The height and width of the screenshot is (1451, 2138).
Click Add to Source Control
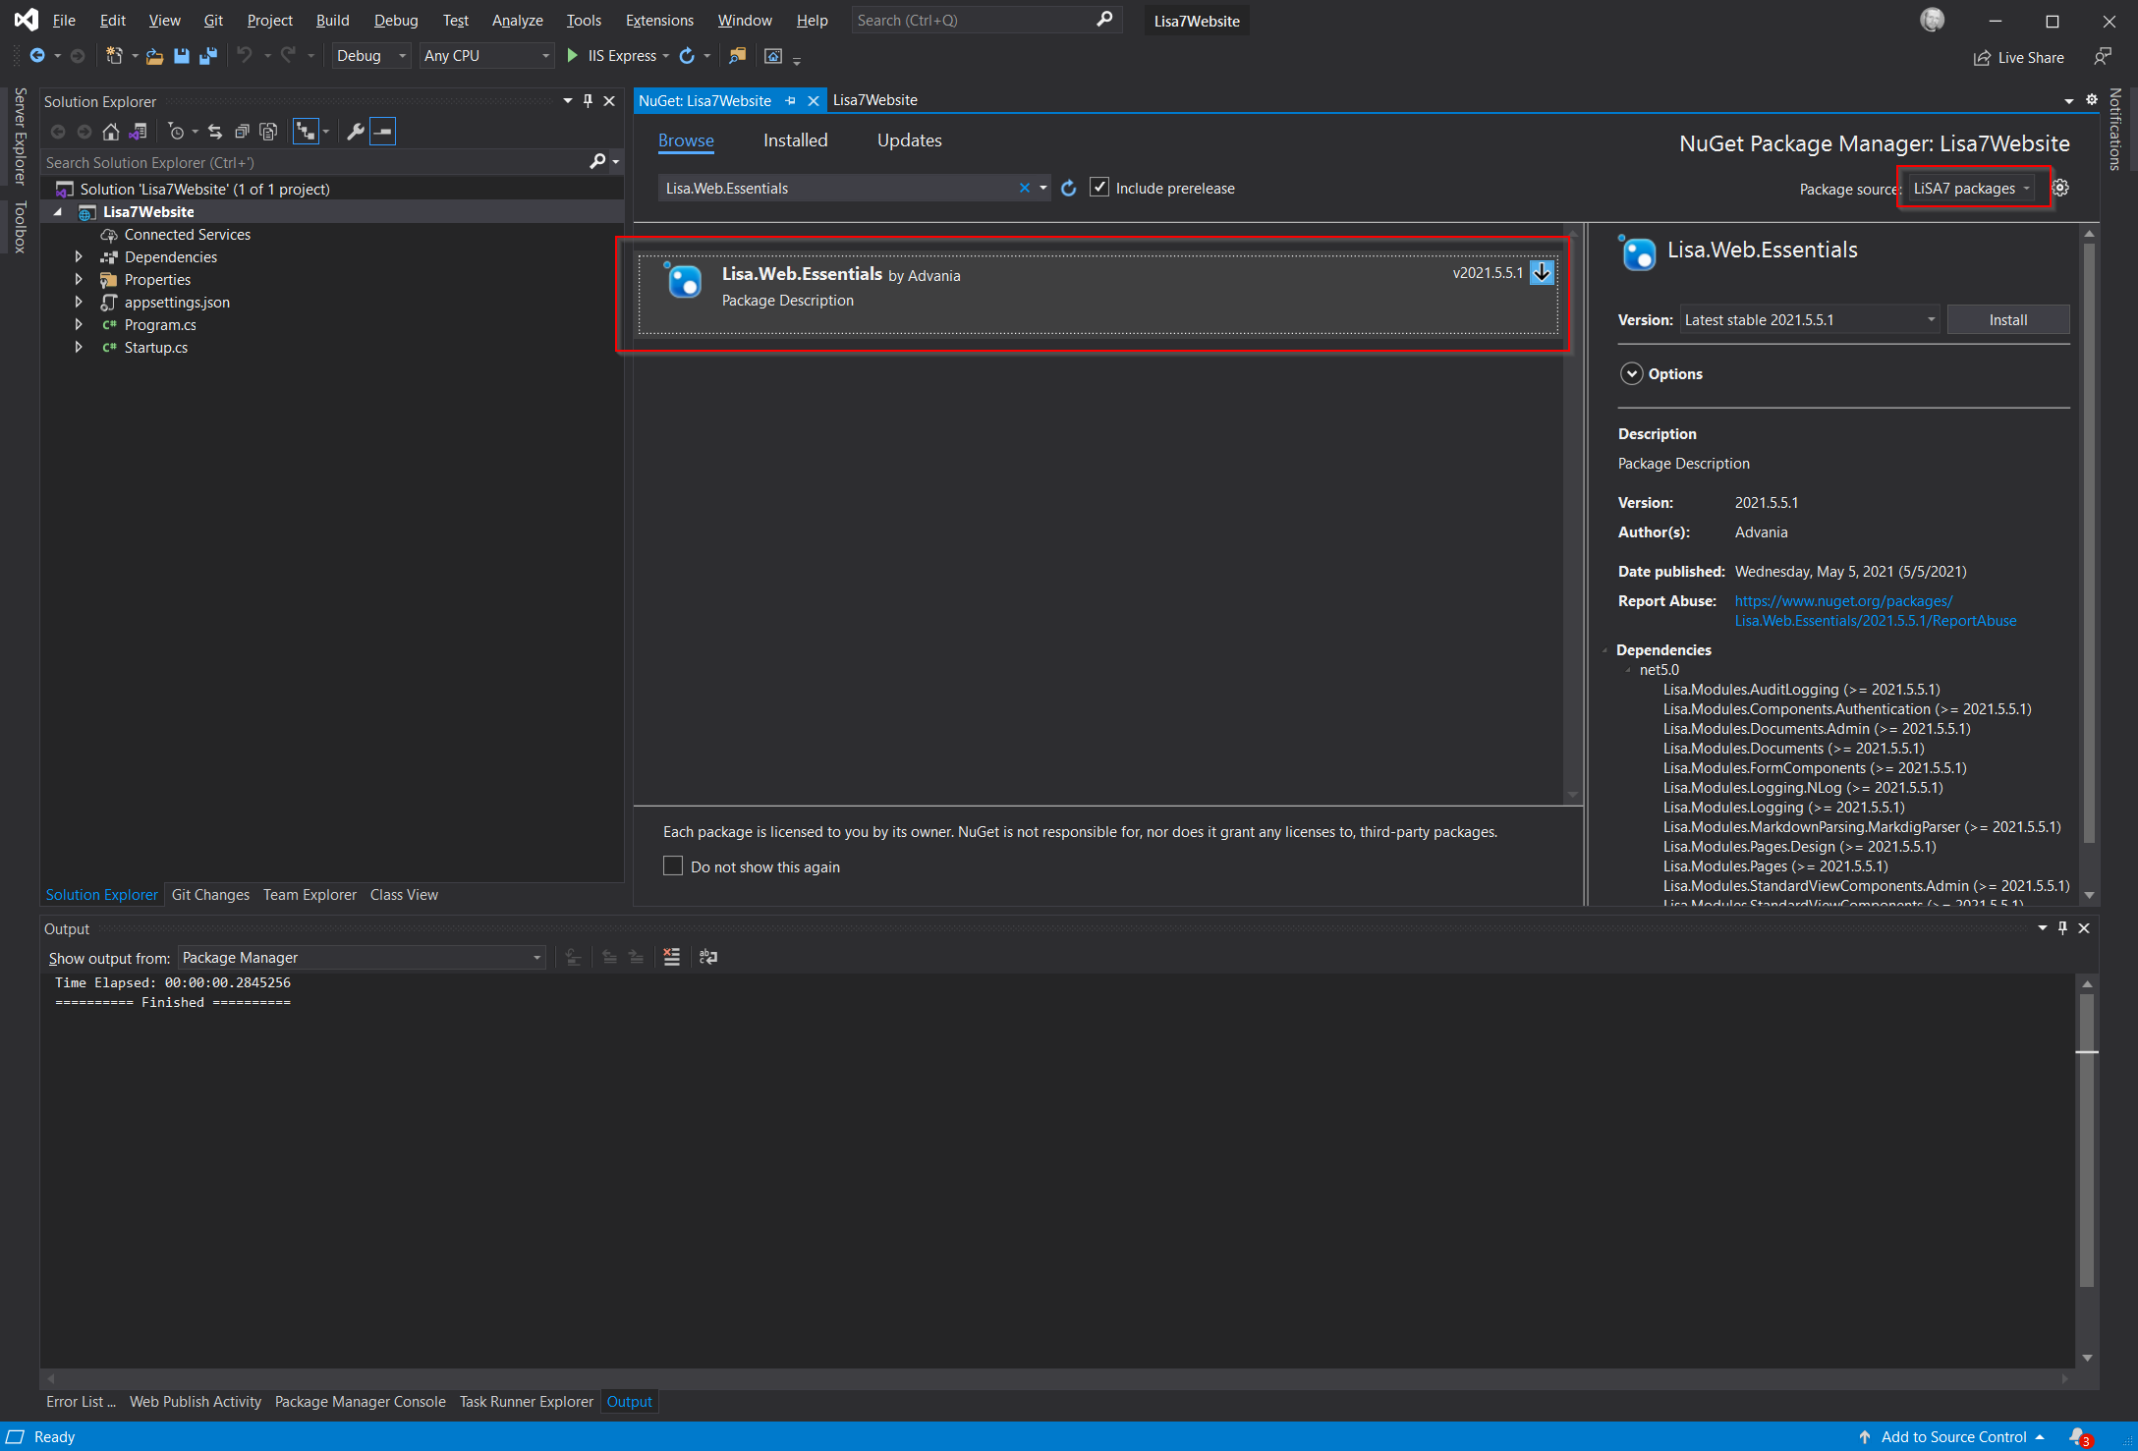pyautogui.click(x=1953, y=1437)
